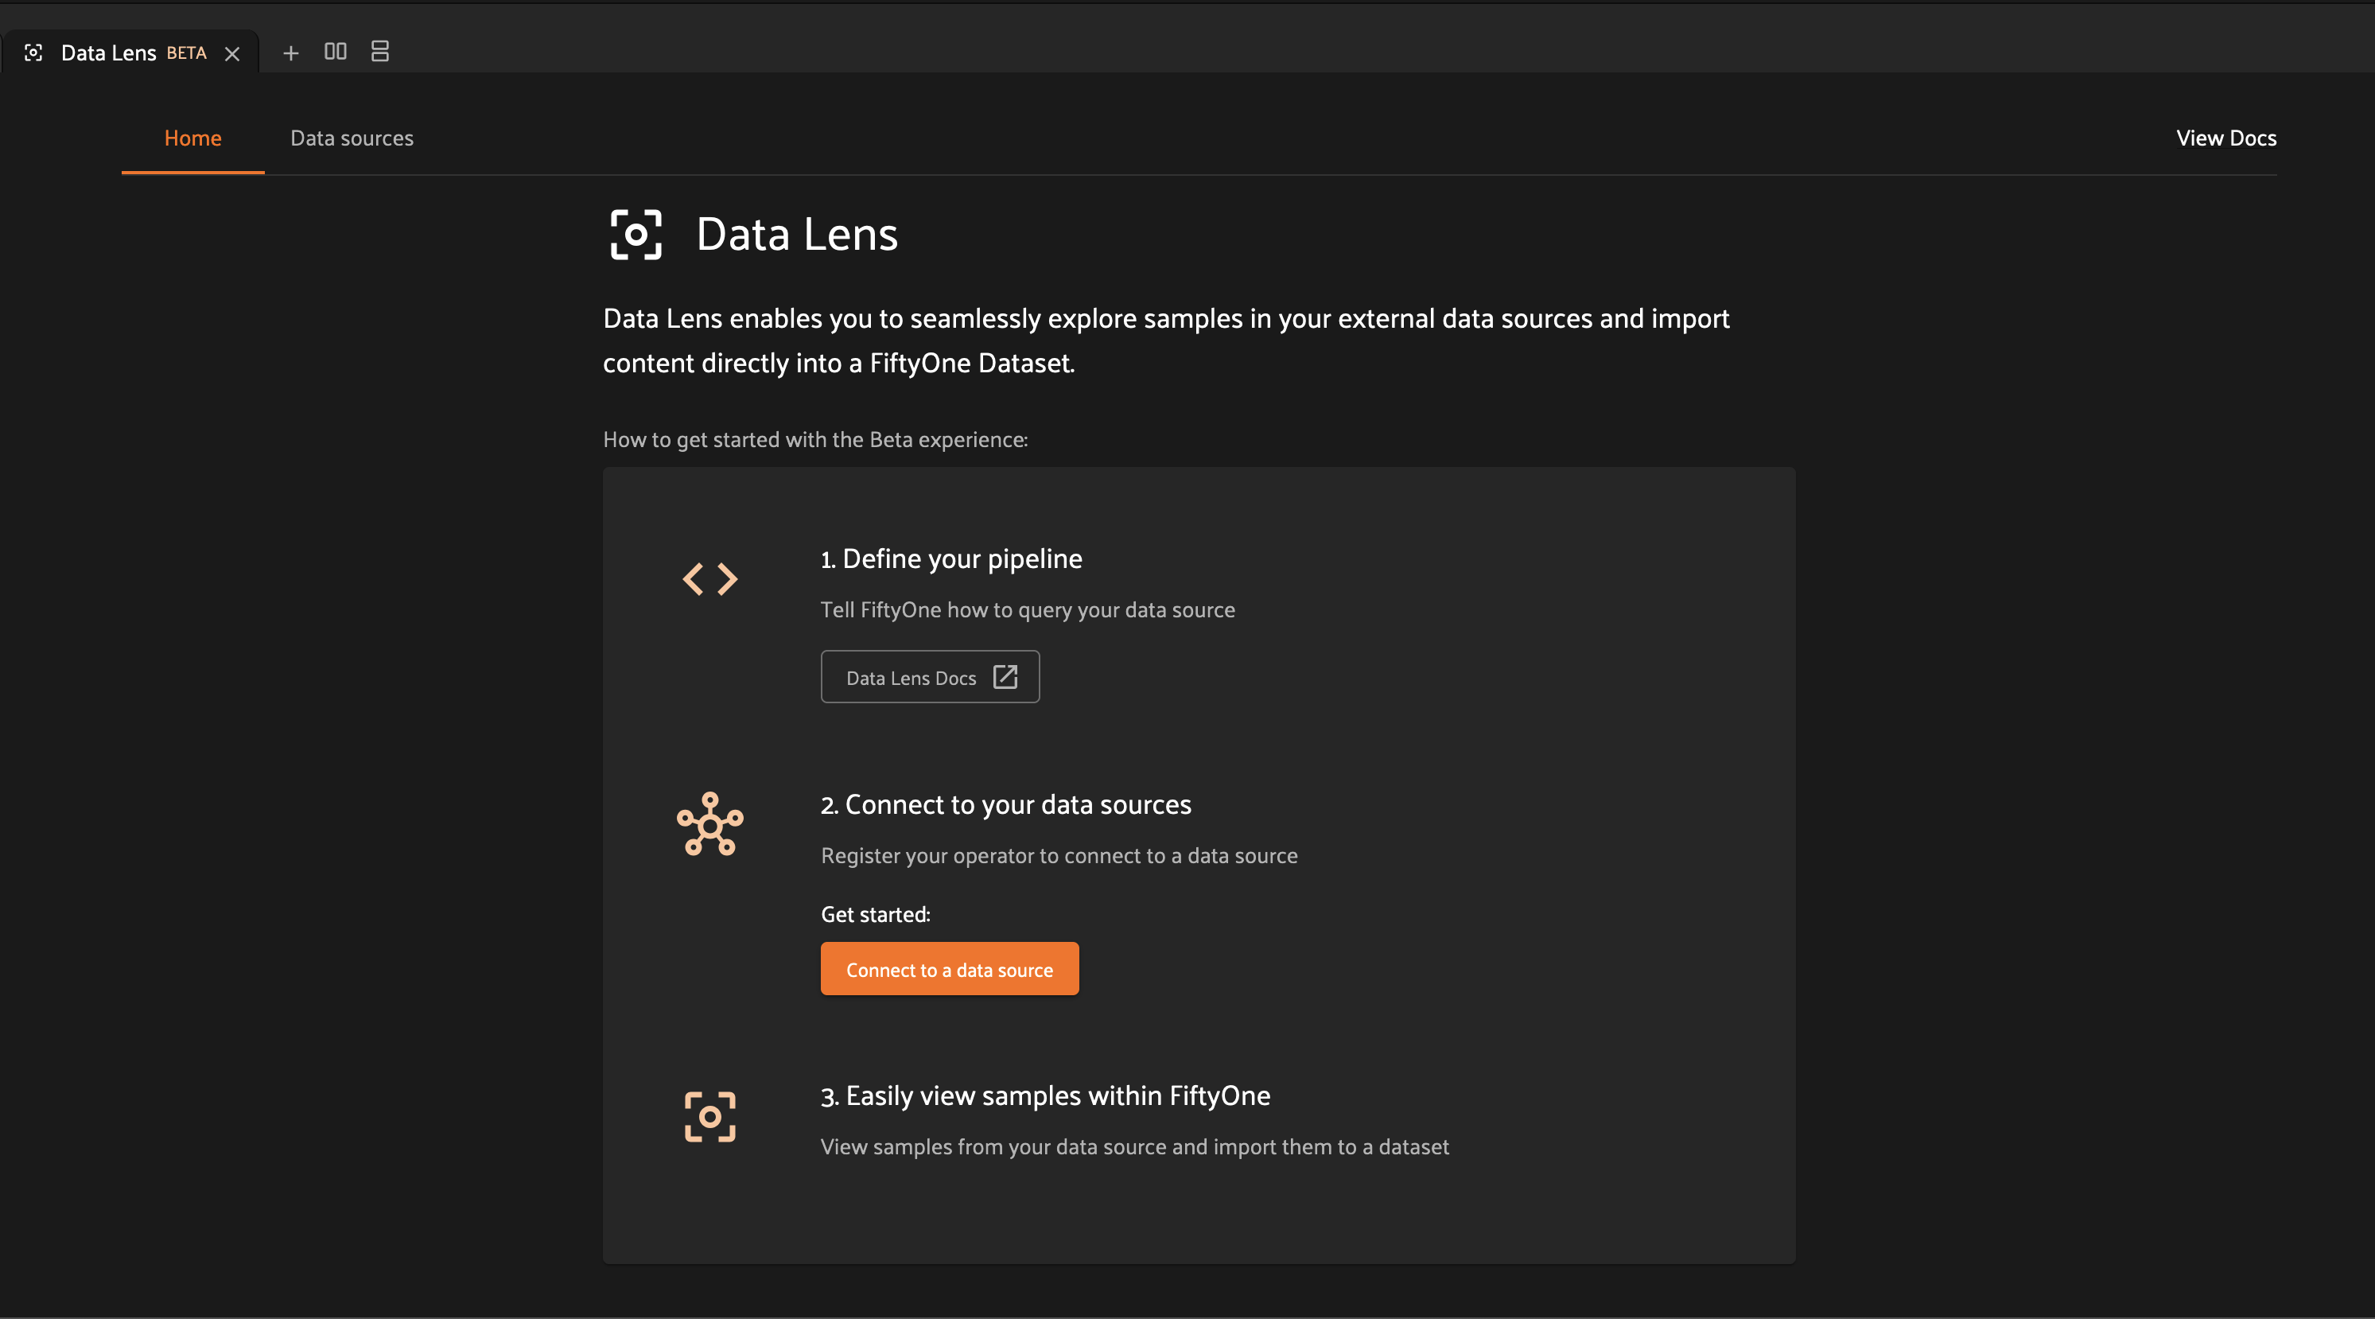
Task: Click the grid layout toggle icon
Action: 336,50
